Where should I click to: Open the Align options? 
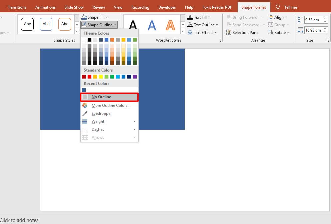click(x=279, y=17)
